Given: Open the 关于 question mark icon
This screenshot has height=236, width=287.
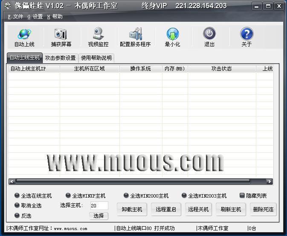Looking at the screenshot, I should tap(246, 34).
